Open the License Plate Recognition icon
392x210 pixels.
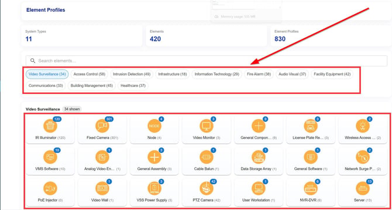[x=311, y=126]
